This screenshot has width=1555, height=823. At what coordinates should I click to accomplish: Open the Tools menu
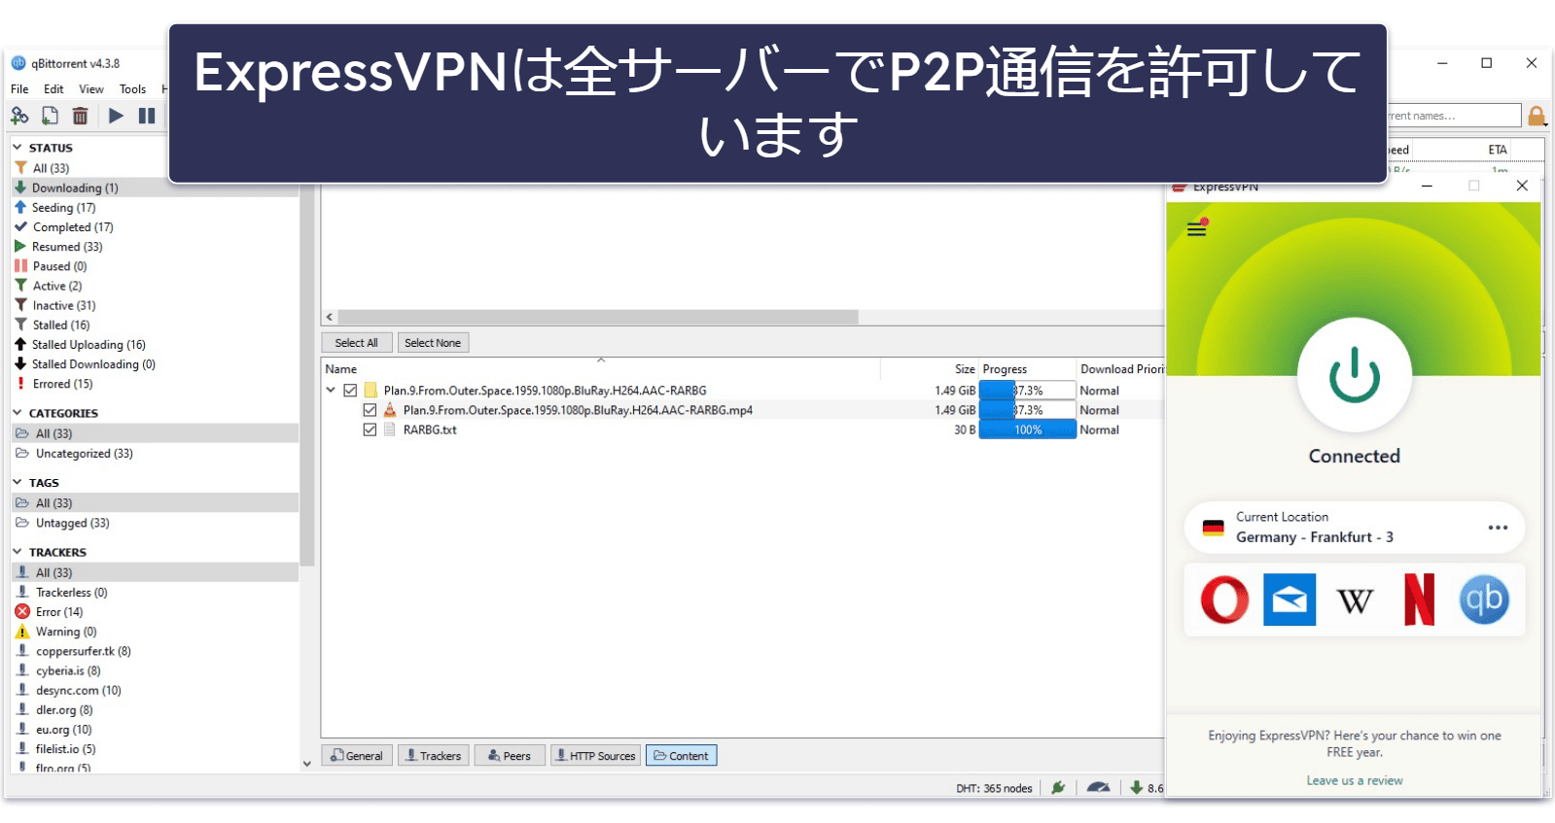pyautogui.click(x=132, y=89)
